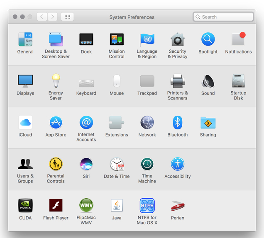Open the Dock preferences icon
The height and width of the screenshot is (238, 264).
click(x=86, y=39)
